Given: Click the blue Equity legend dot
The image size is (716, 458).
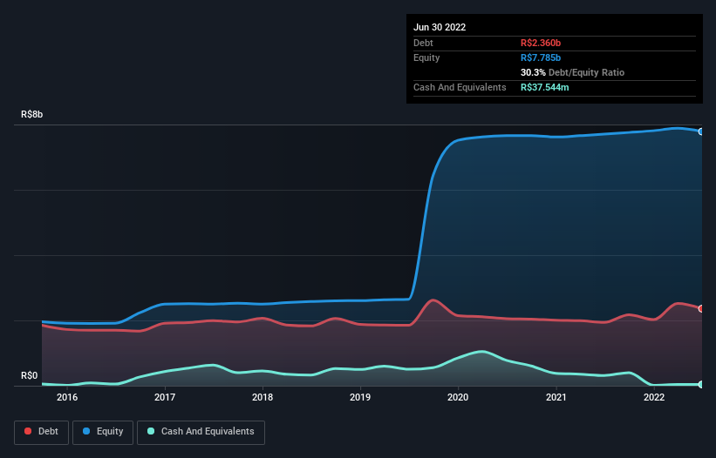Looking at the screenshot, I should [86, 431].
